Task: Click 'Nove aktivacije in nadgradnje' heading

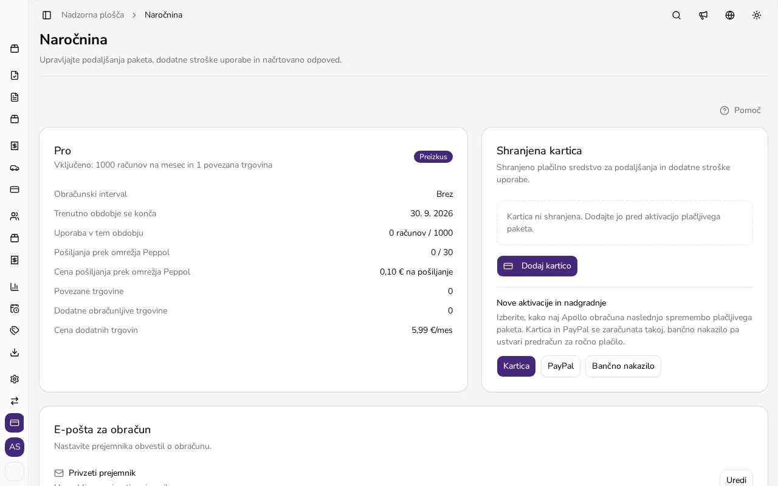Action: pyautogui.click(x=551, y=303)
